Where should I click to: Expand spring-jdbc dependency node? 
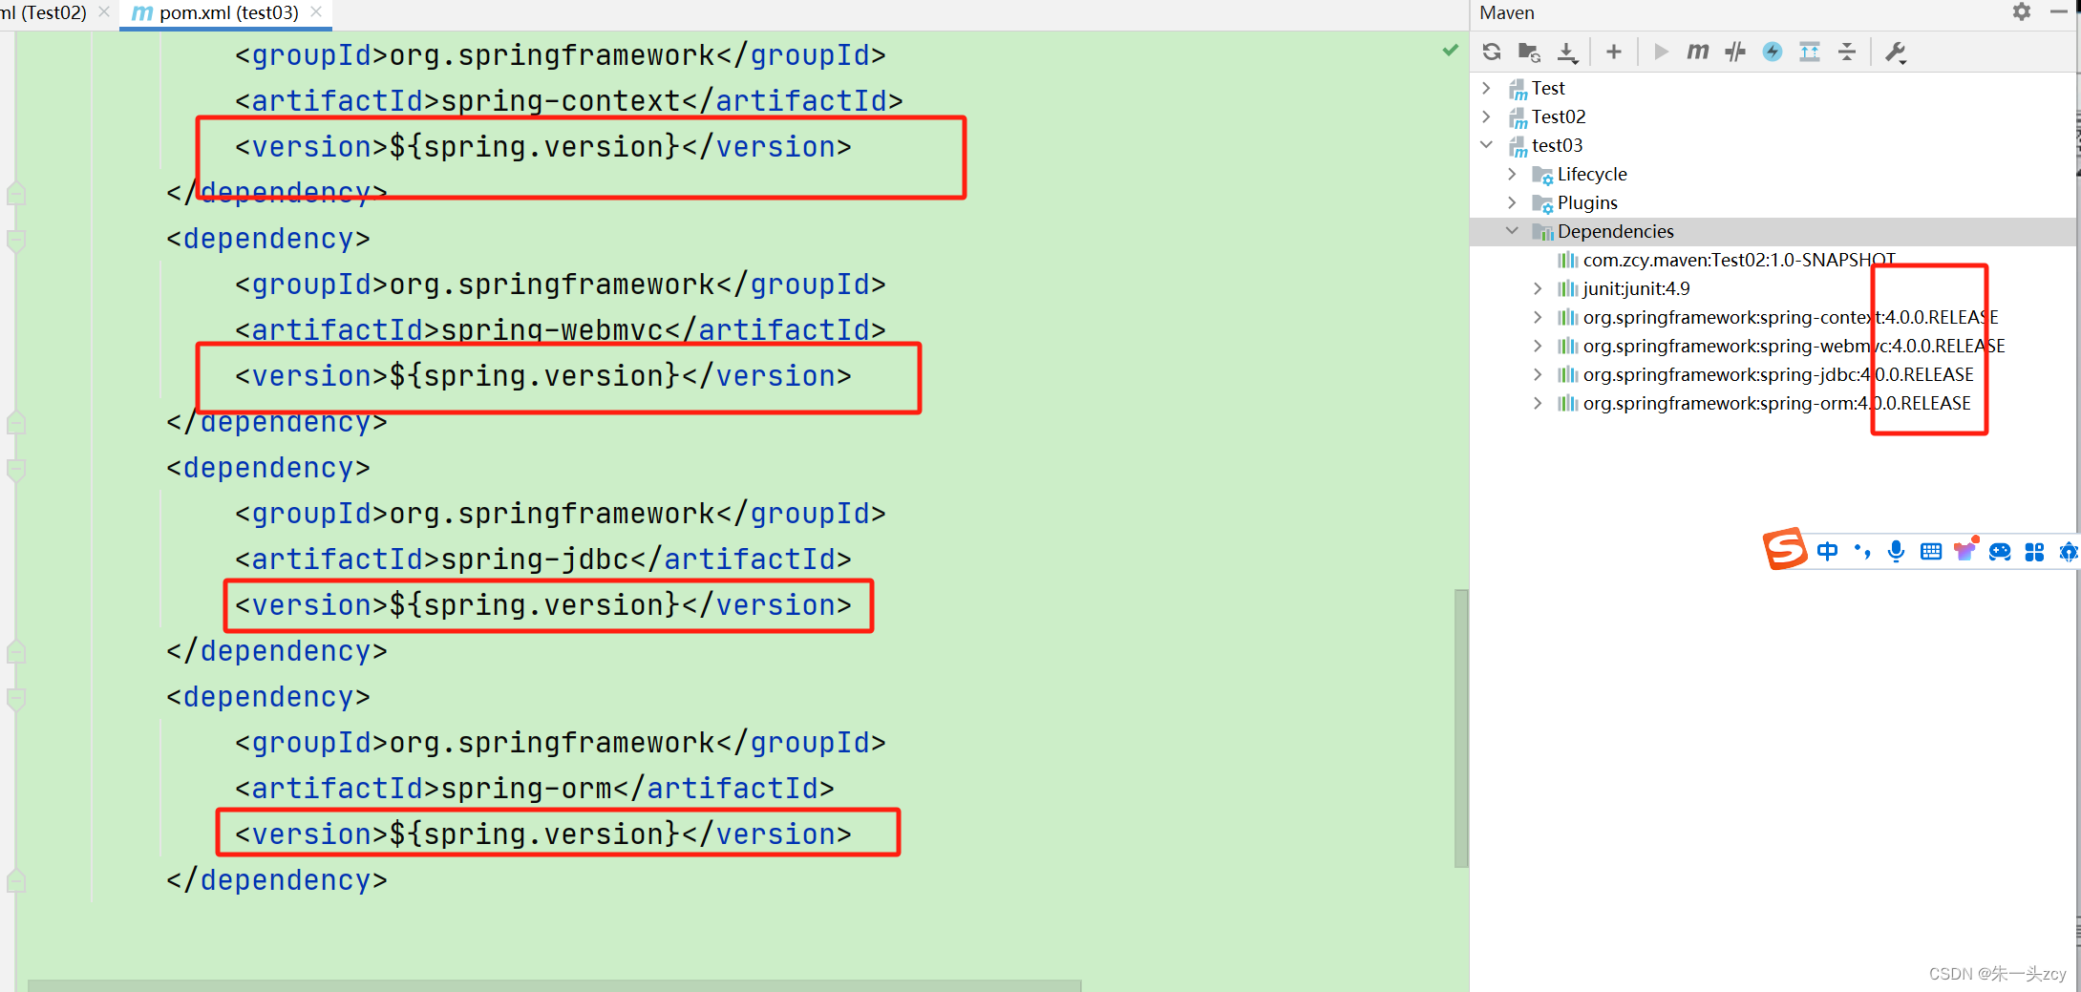1538,374
